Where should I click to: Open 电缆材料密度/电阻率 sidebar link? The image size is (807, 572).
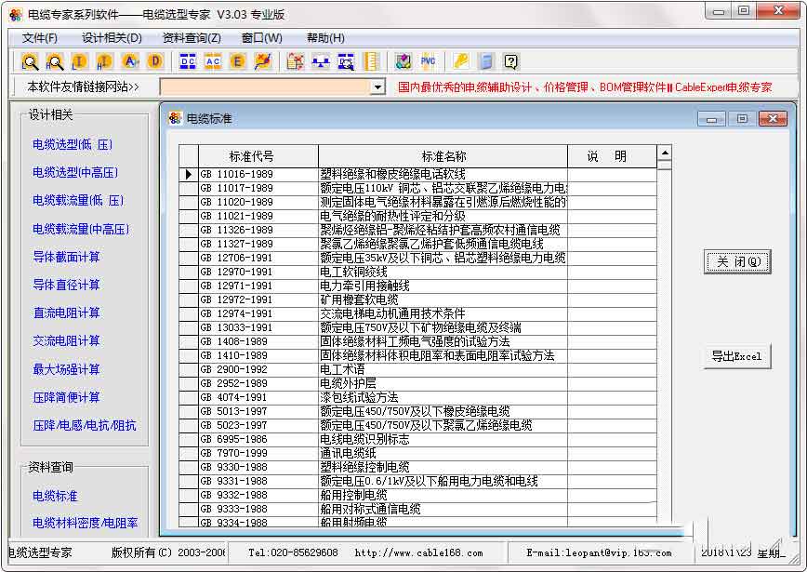[x=85, y=523]
